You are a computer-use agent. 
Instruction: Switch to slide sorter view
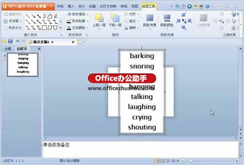point(162,161)
